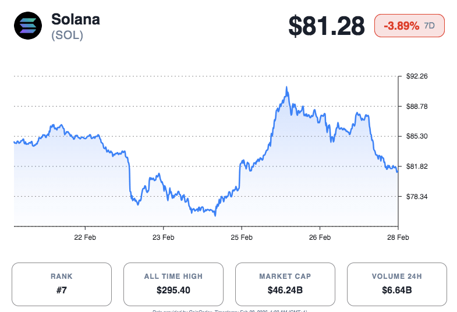Select the Volume 24H $6.64B card
This screenshot has height=312, width=457.
(x=396, y=284)
